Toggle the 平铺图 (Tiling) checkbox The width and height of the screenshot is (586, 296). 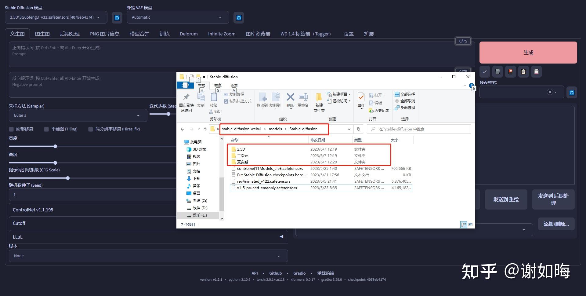pyautogui.click(x=46, y=129)
